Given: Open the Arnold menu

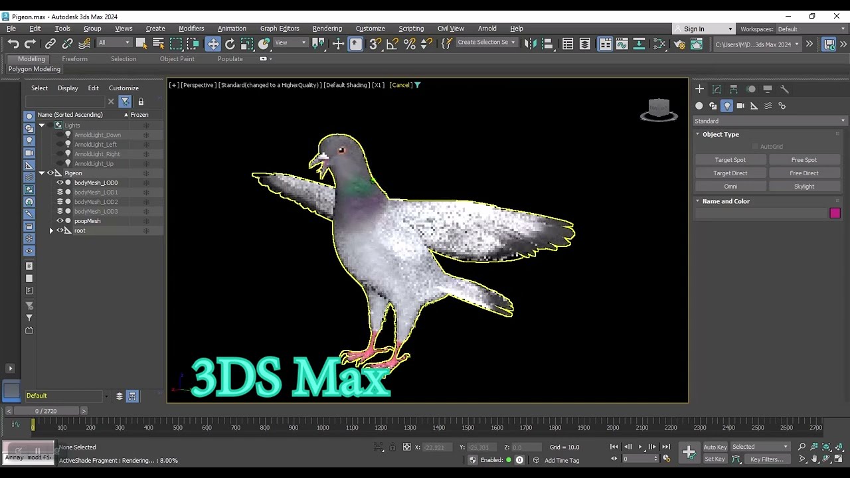Looking at the screenshot, I should pos(487,29).
